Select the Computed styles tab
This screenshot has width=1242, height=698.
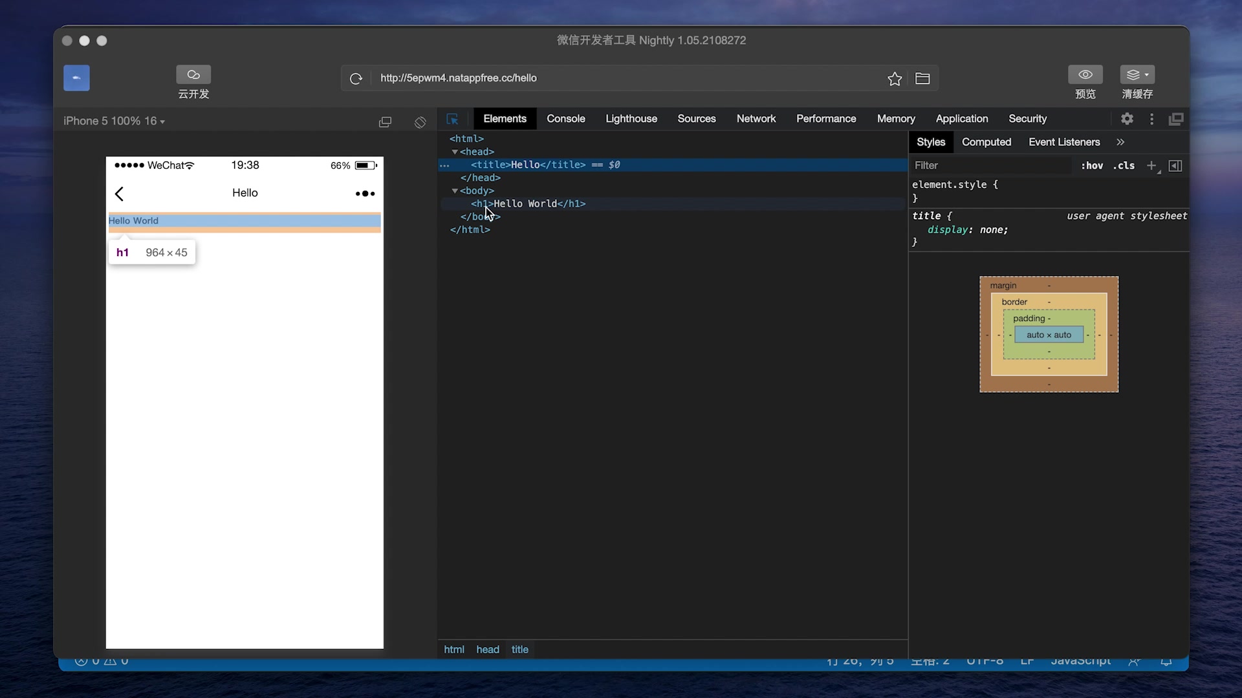click(x=986, y=142)
